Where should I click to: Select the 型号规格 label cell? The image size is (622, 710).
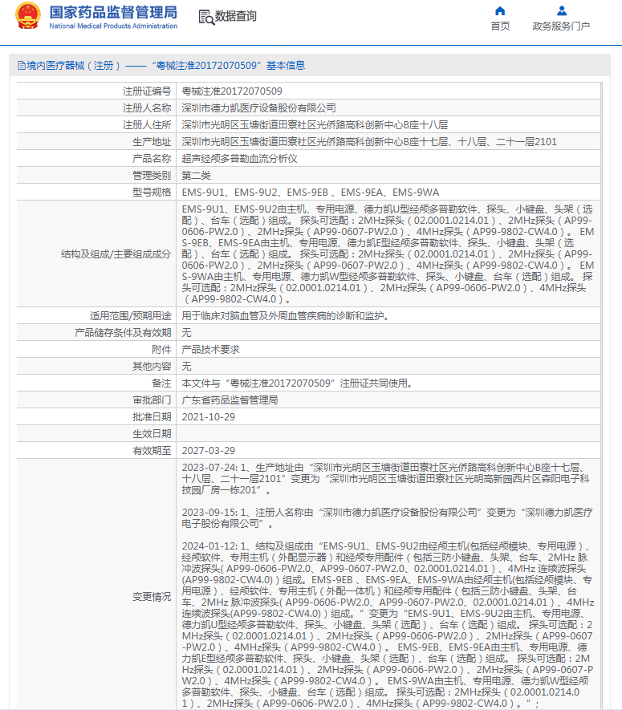pyautogui.click(x=96, y=192)
